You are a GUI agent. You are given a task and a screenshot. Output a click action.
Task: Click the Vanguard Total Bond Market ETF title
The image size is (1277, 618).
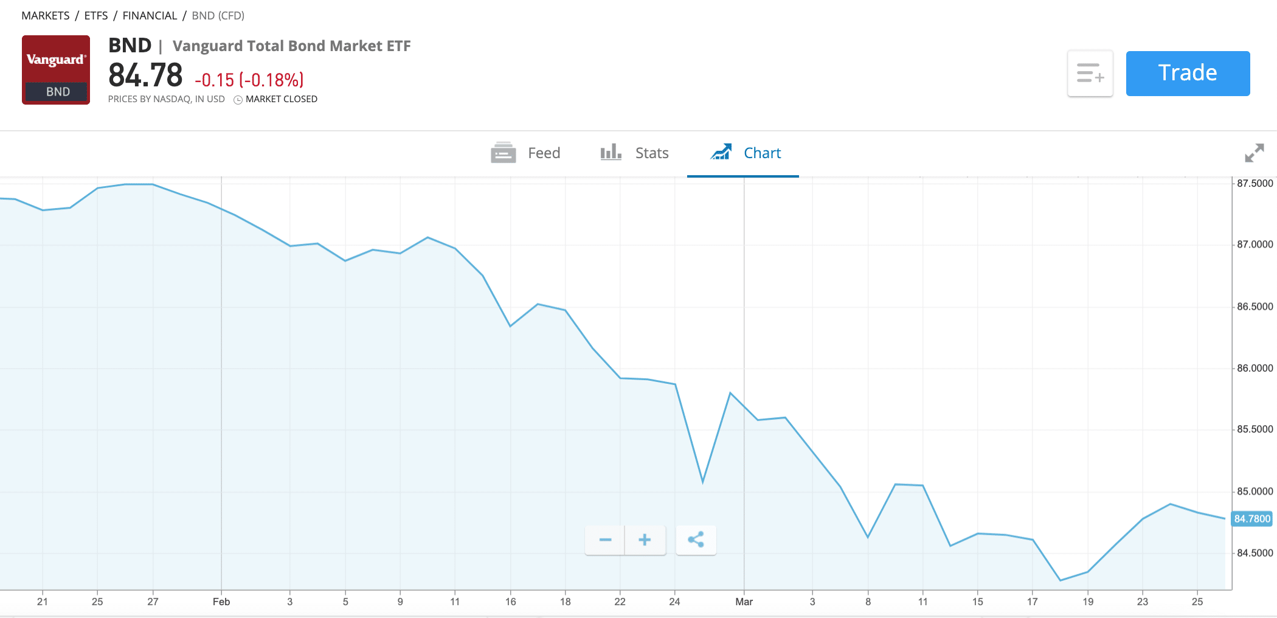pos(292,46)
